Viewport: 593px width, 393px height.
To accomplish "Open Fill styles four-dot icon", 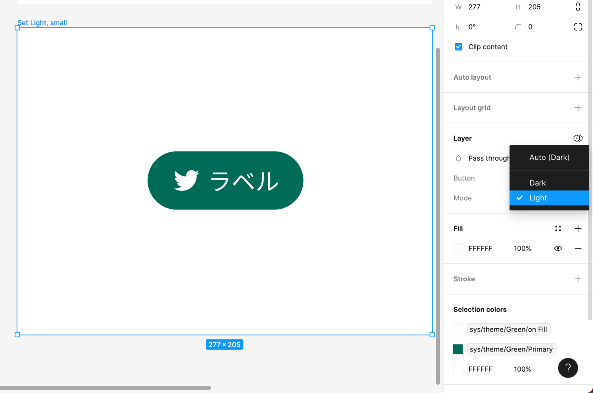I will pyautogui.click(x=558, y=229).
